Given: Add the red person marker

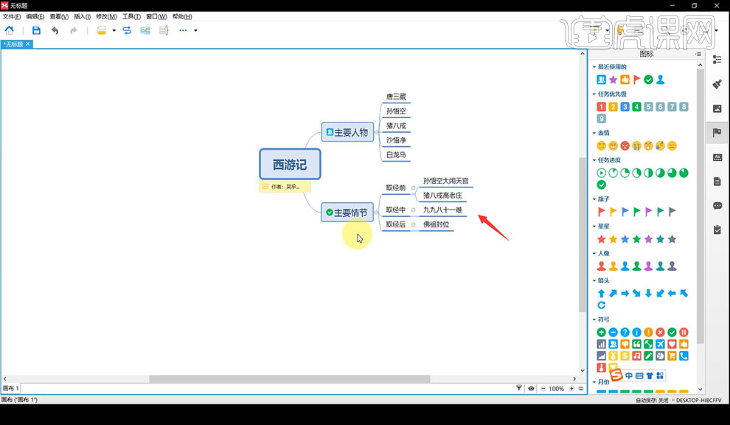Looking at the screenshot, I should click(602, 266).
